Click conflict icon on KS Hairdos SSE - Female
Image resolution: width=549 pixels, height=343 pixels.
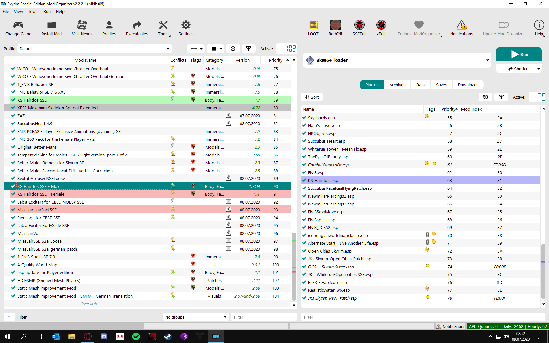click(173, 193)
